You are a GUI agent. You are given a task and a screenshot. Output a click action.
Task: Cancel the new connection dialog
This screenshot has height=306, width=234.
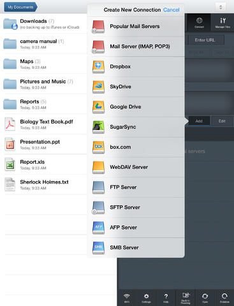(172, 10)
